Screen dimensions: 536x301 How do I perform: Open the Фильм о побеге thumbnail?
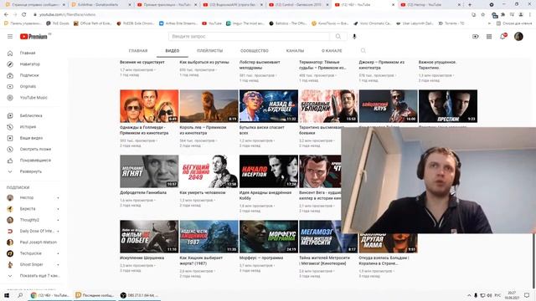pos(149,237)
